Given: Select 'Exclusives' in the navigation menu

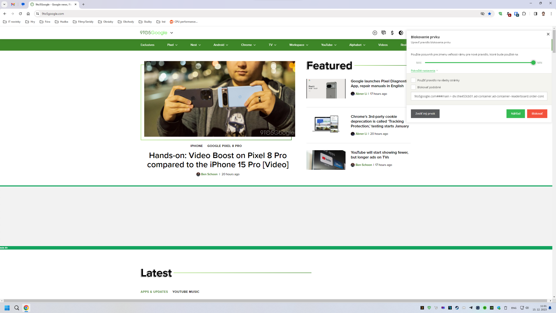Looking at the screenshot, I should click(x=147, y=45).
